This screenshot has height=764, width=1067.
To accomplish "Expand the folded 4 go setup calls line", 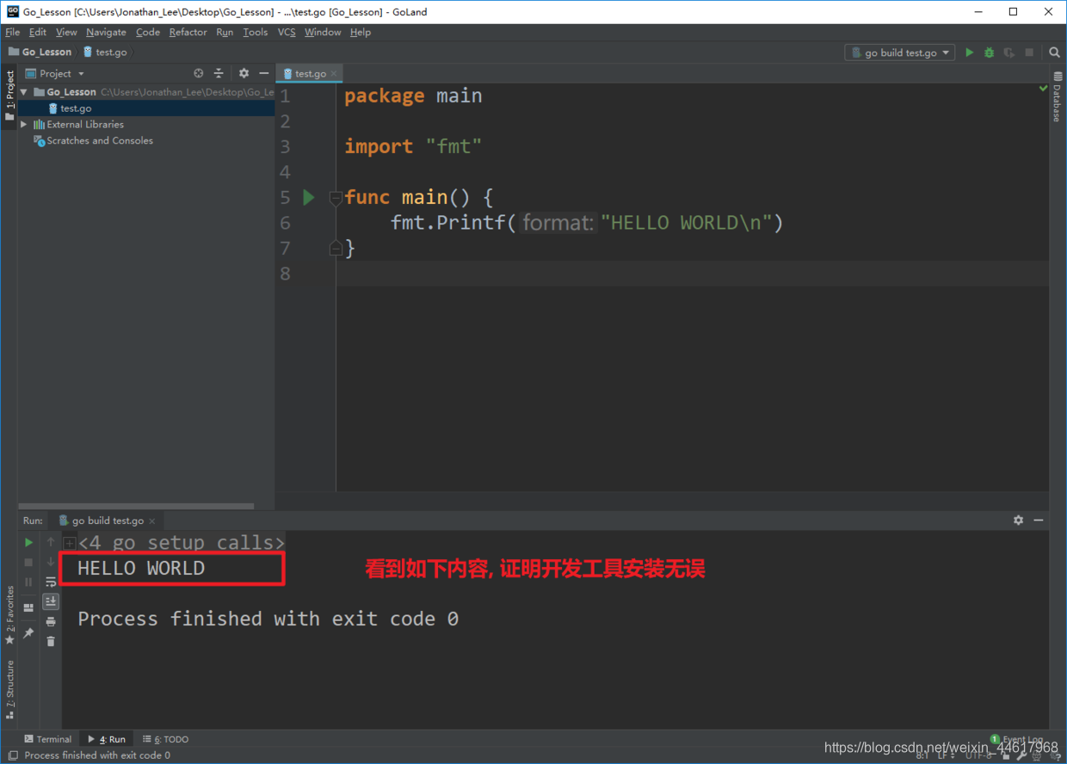I will (70, 543).
